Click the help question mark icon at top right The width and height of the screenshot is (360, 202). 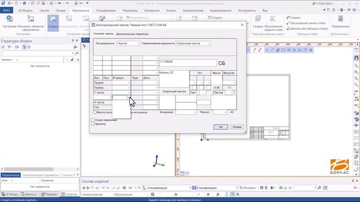click(x=334, y=10)
